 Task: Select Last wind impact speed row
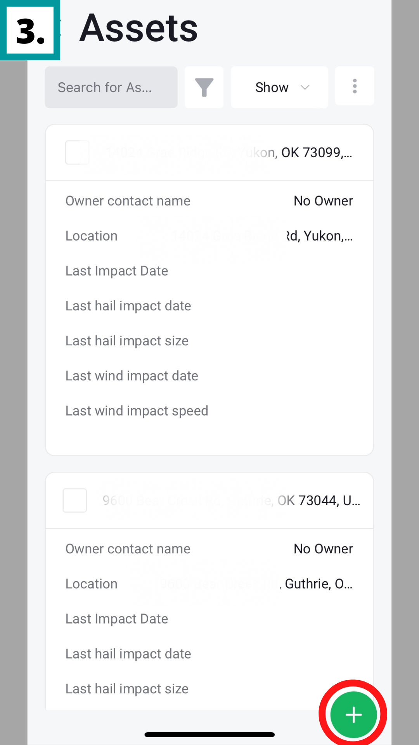click(137, 411)
